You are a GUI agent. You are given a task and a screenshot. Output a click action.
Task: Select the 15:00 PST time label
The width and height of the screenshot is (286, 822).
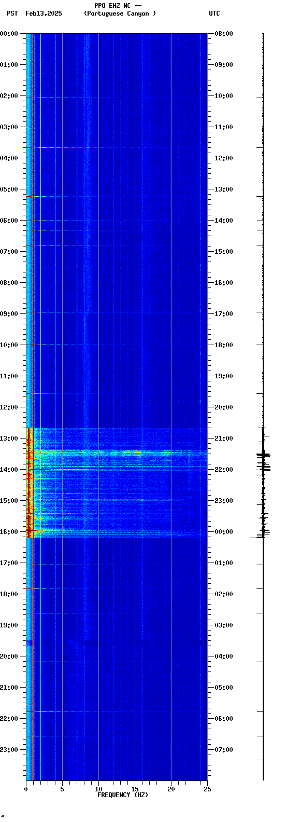[9, 501]
